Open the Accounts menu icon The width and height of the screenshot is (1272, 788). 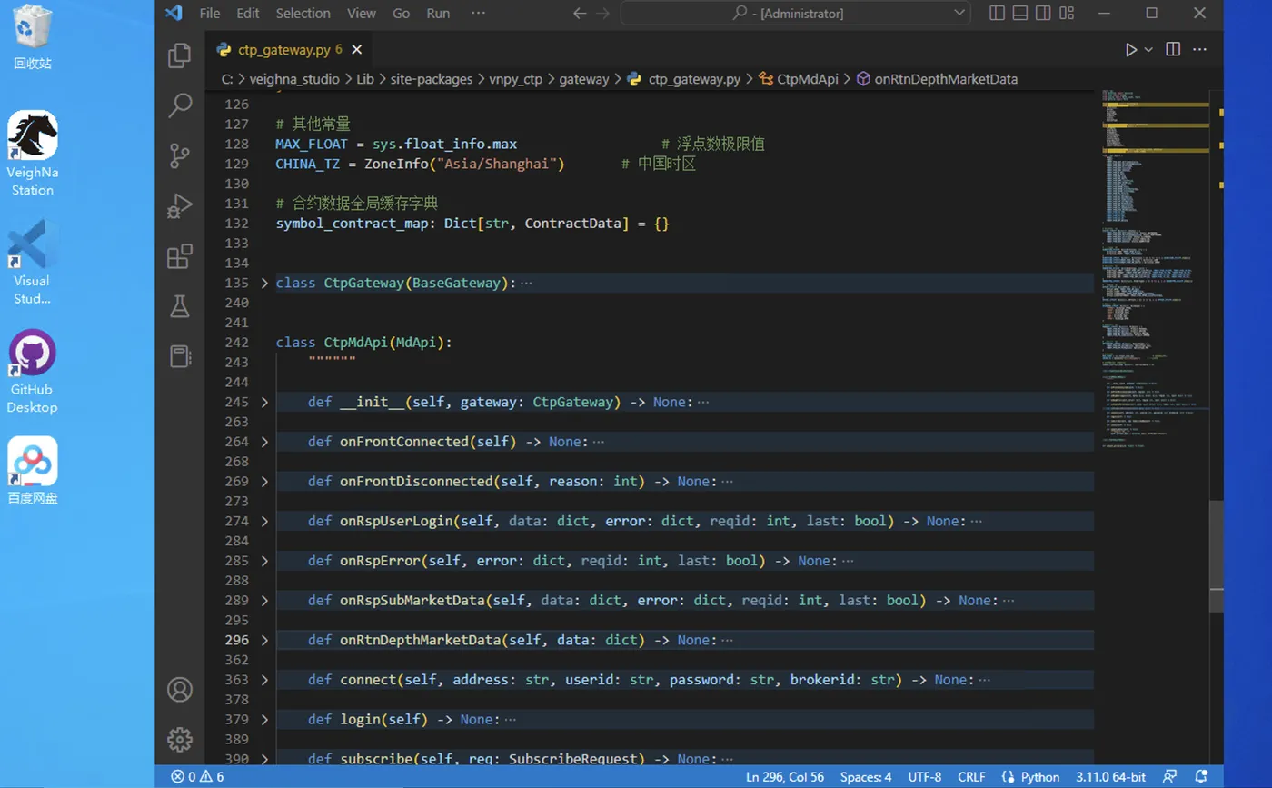pyautogui.click(x=180, y=690)
